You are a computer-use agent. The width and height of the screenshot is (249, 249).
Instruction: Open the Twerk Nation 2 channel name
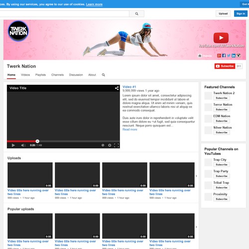pos(224,93)
